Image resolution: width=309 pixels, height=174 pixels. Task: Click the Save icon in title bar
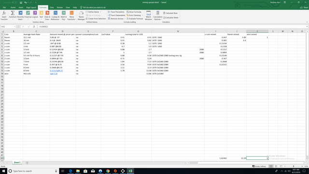point(21,2)
